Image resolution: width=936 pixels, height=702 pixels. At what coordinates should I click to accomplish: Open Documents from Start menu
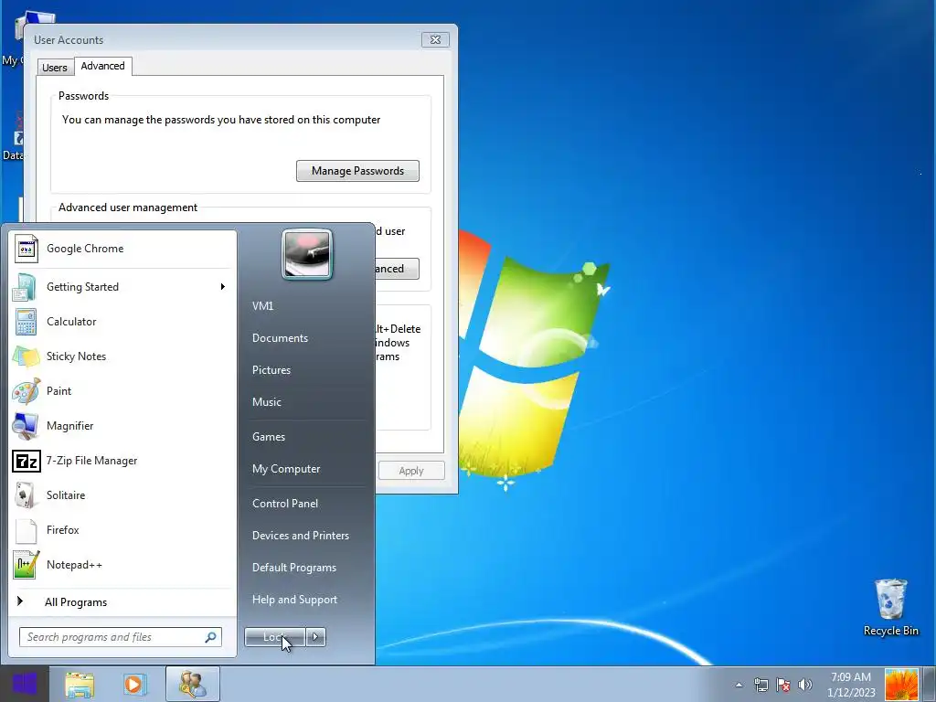[280, 338]
